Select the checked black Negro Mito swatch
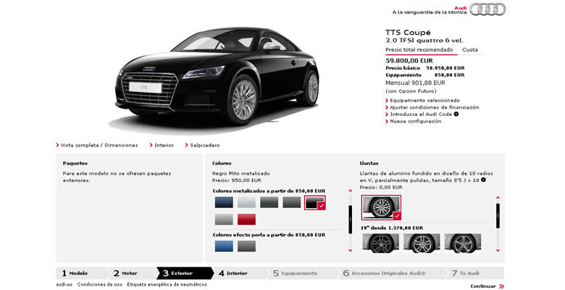Image resolution: width=565 pixels, height=290 pixels. pos(315,203)
